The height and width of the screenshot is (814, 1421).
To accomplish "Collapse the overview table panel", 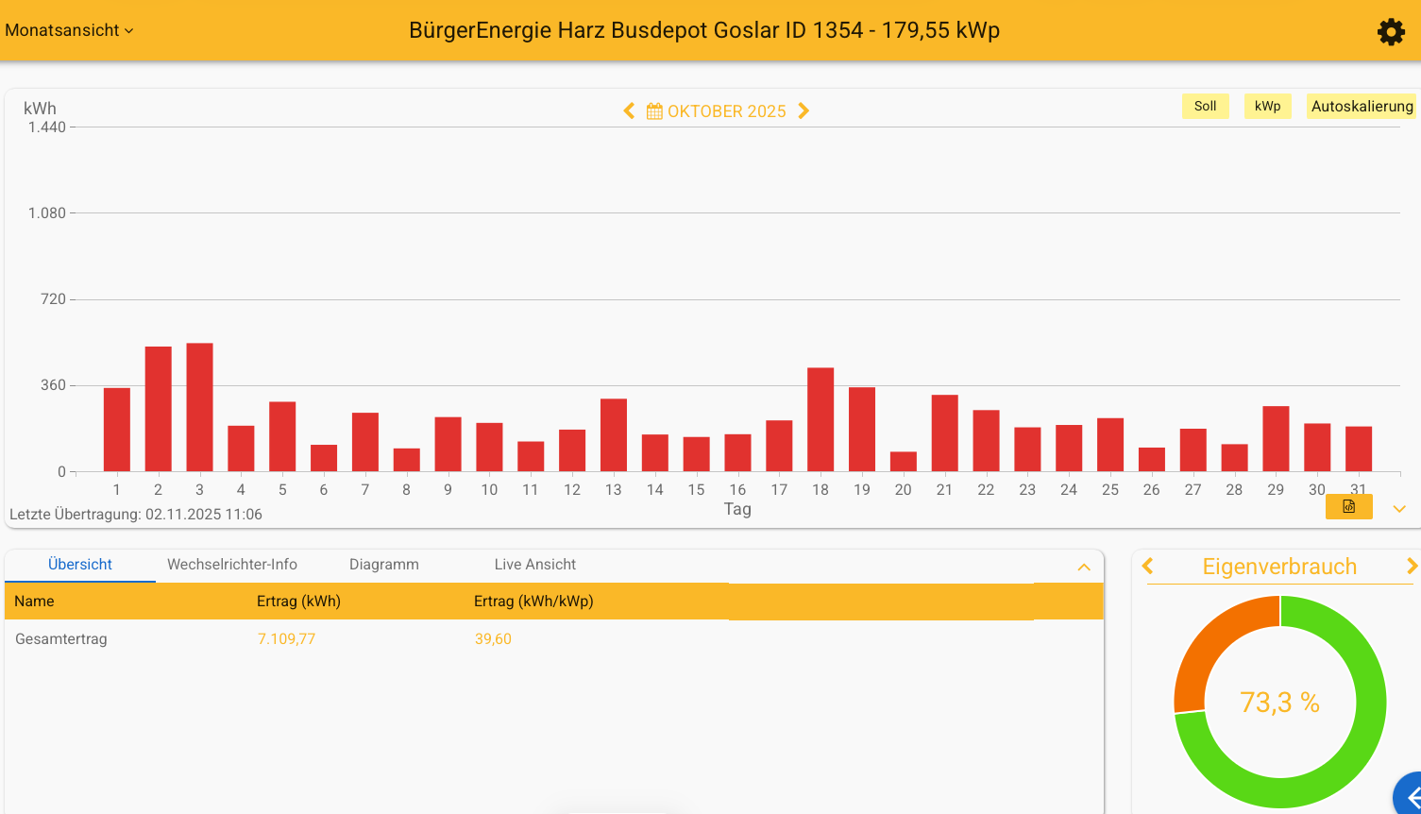I will click(x=1084, y=568).
